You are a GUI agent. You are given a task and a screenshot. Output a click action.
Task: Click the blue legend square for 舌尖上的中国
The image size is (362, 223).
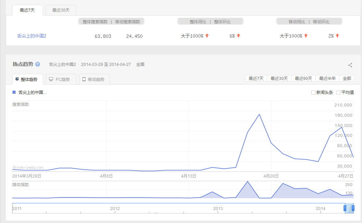click(x=14, y=92)
